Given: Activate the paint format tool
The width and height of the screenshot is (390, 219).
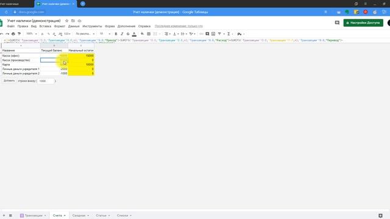Looking at the screenshot, I should [19, 34].
